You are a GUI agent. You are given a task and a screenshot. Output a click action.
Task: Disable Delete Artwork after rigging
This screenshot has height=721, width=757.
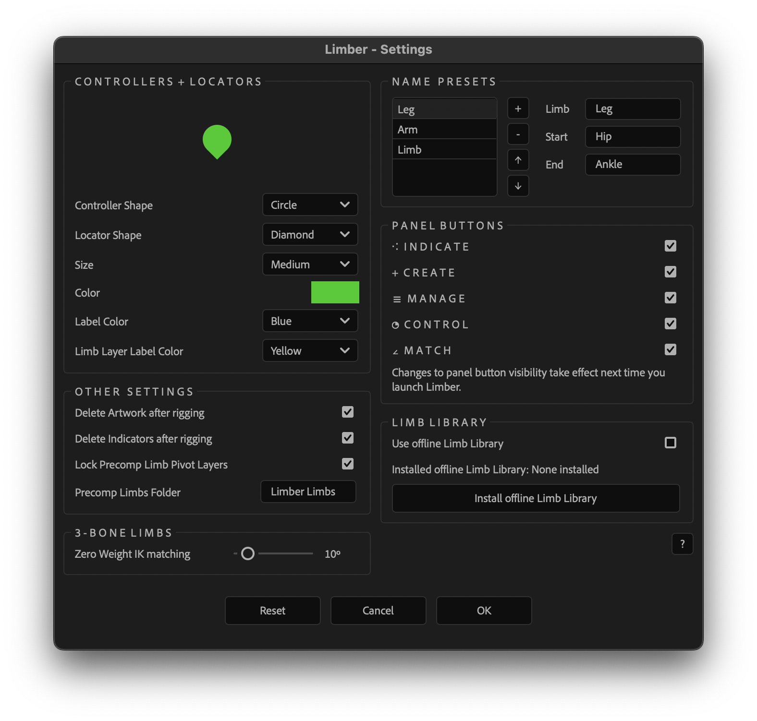tap(347, 412)
